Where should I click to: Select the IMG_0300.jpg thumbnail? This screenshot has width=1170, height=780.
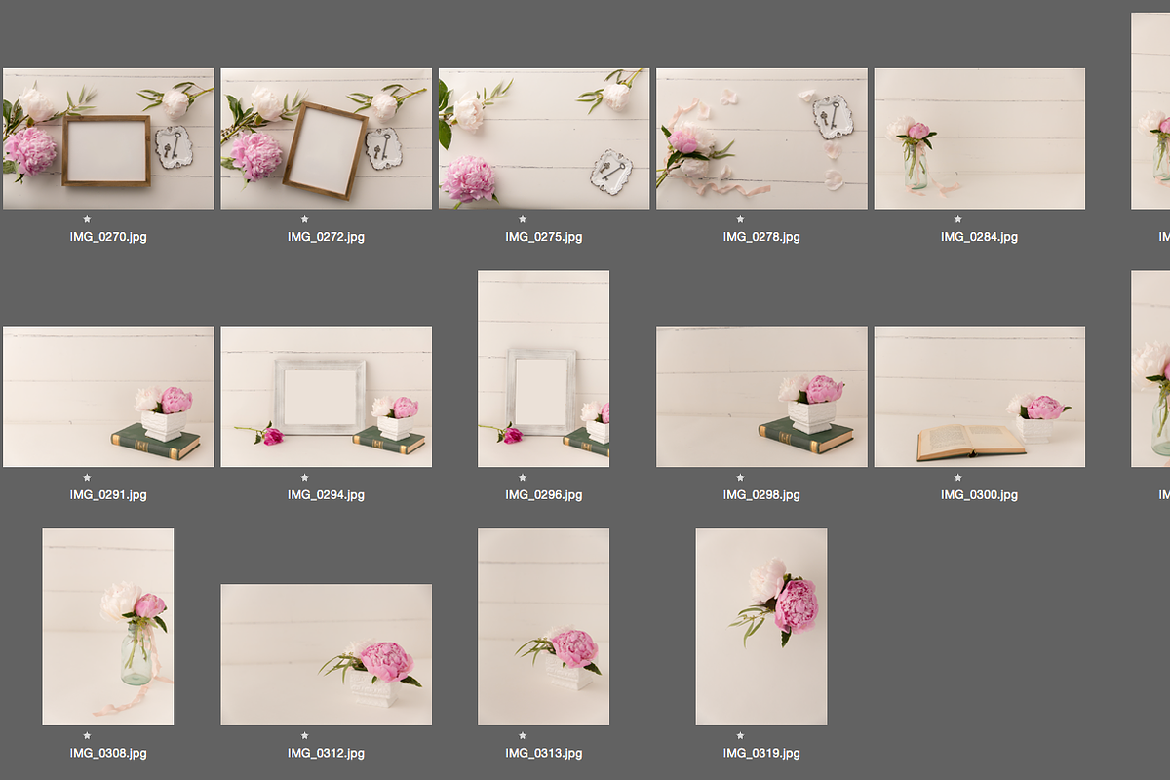[980, 397]
